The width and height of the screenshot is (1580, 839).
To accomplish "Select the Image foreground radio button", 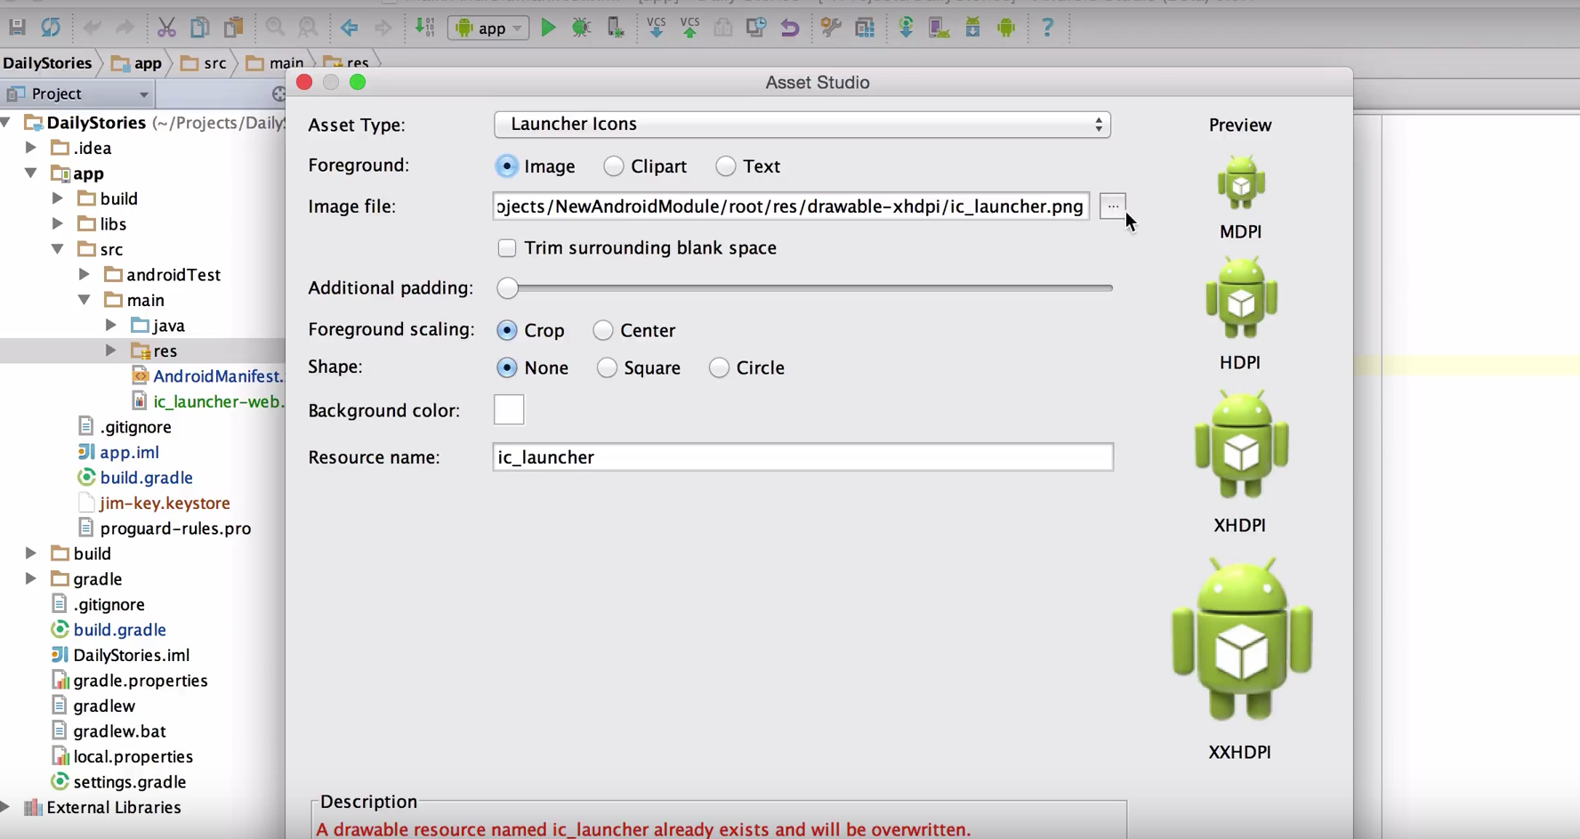I will click(507, 166).
